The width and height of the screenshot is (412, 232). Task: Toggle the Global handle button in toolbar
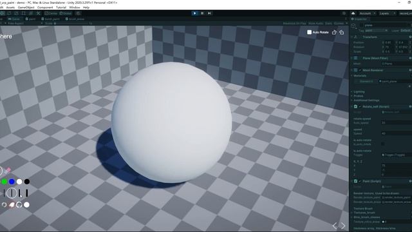click(x=65, y=13)
